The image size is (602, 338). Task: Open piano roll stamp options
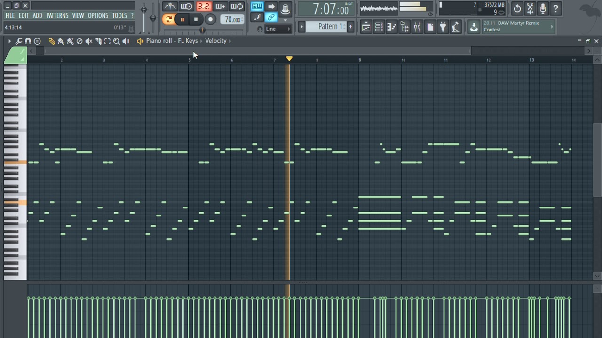[37, 41]
